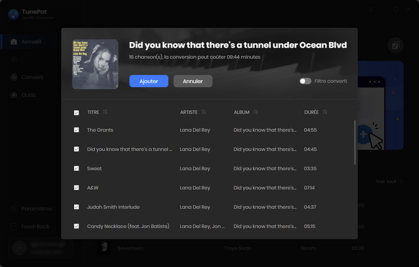Viewport: 419px width, 267px height.
Task: Click the DURÉE column header
Action: (311, 112)
